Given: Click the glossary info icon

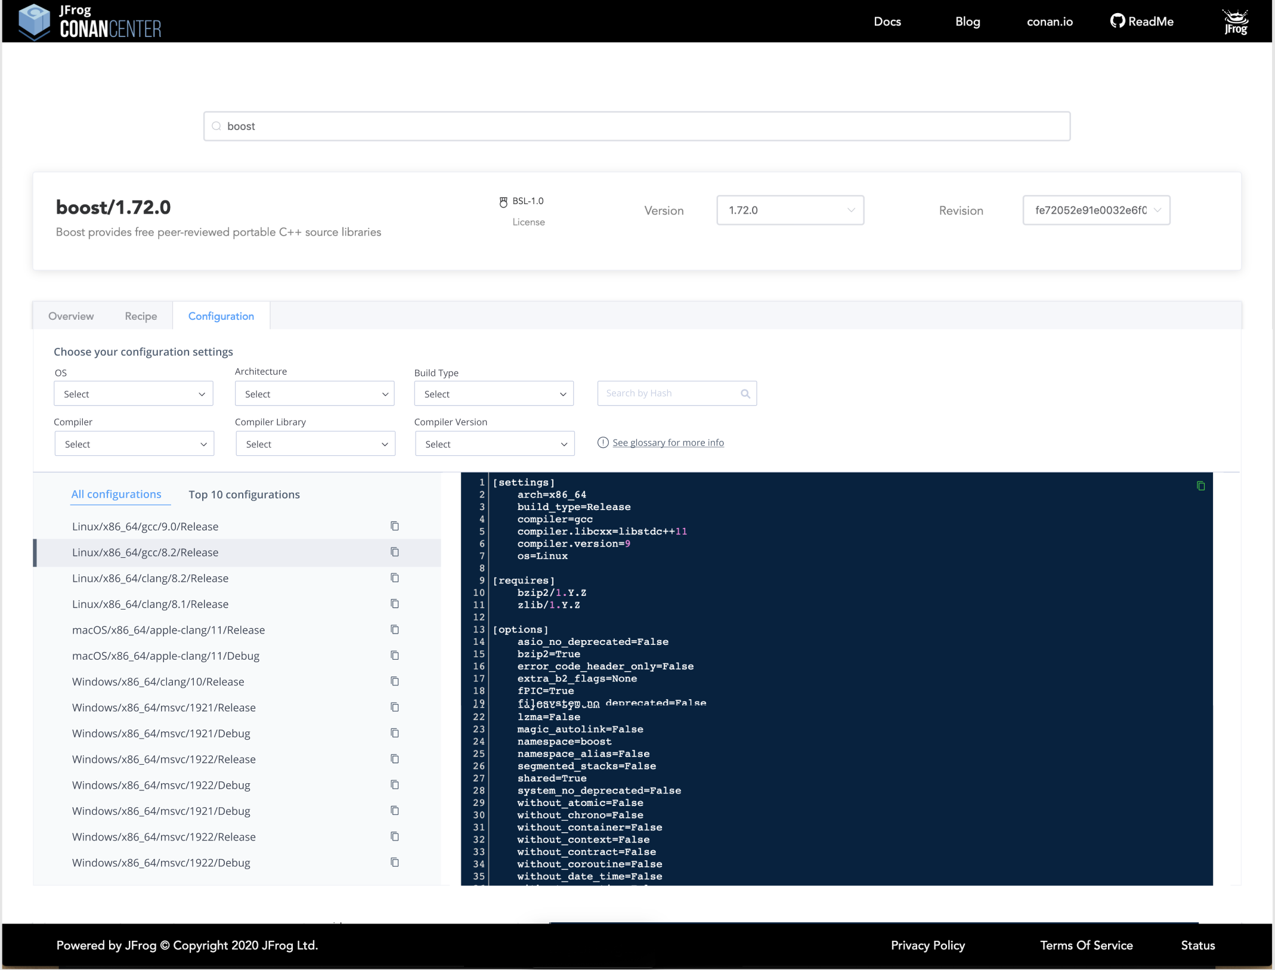Looking at the screenshot, I should [x=603, y=443].
